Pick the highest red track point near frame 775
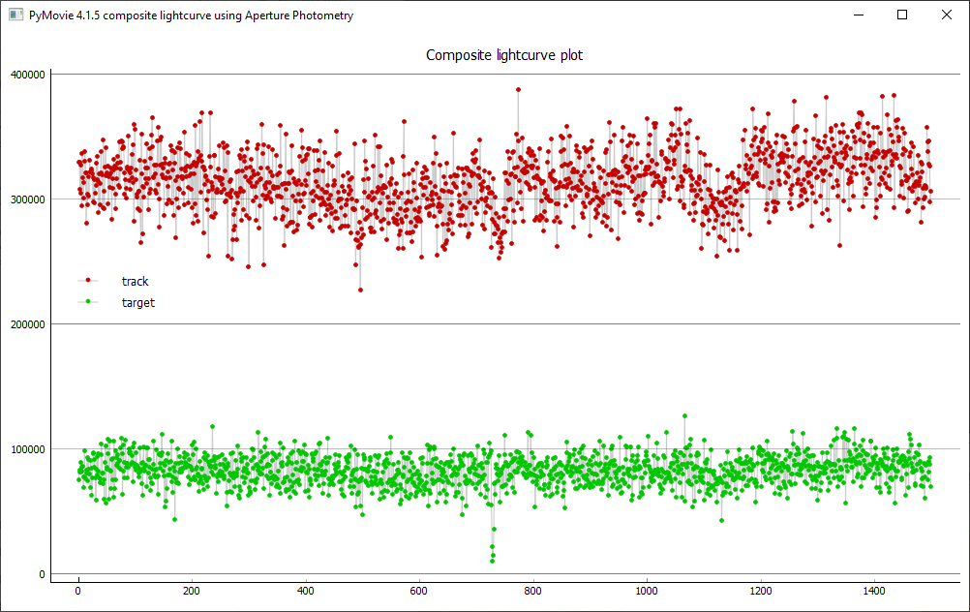970x612 pixels. coord(518,89)
